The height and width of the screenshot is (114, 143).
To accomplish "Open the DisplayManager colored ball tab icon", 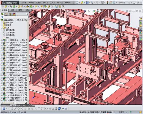I will pyautogui.click(x=14, y=14).
